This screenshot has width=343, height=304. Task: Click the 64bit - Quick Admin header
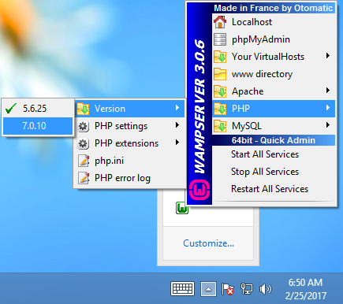click(x=274, y=140)
